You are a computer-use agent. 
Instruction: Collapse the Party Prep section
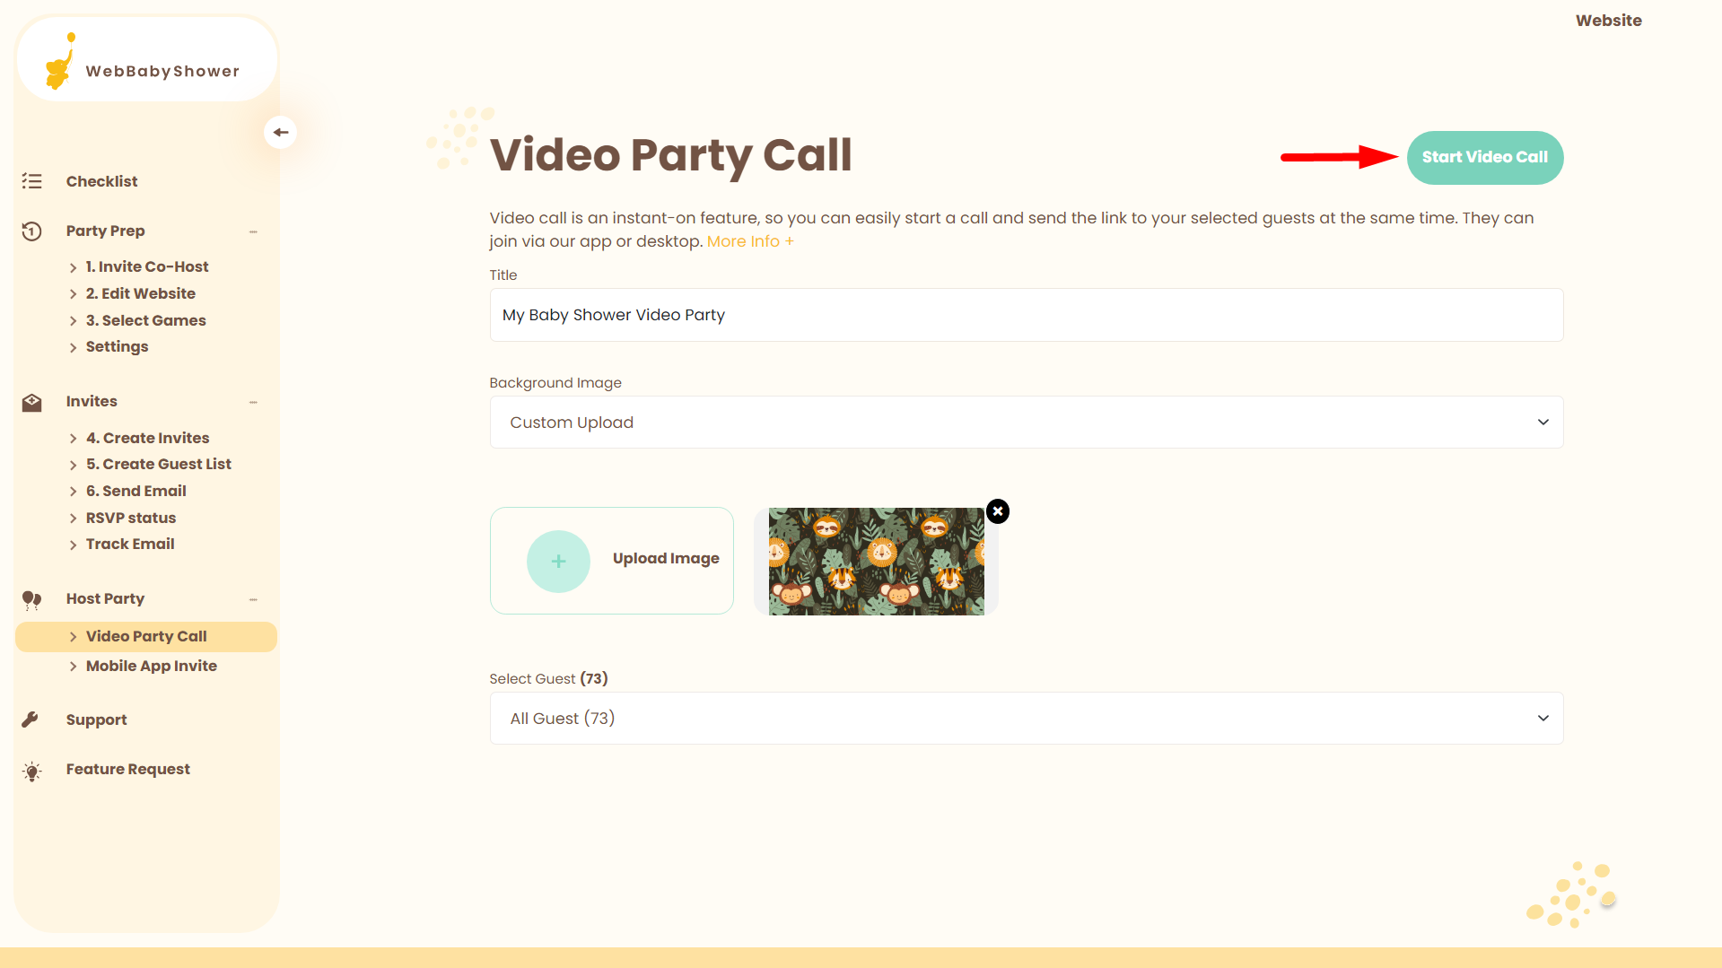pos(253,231)
